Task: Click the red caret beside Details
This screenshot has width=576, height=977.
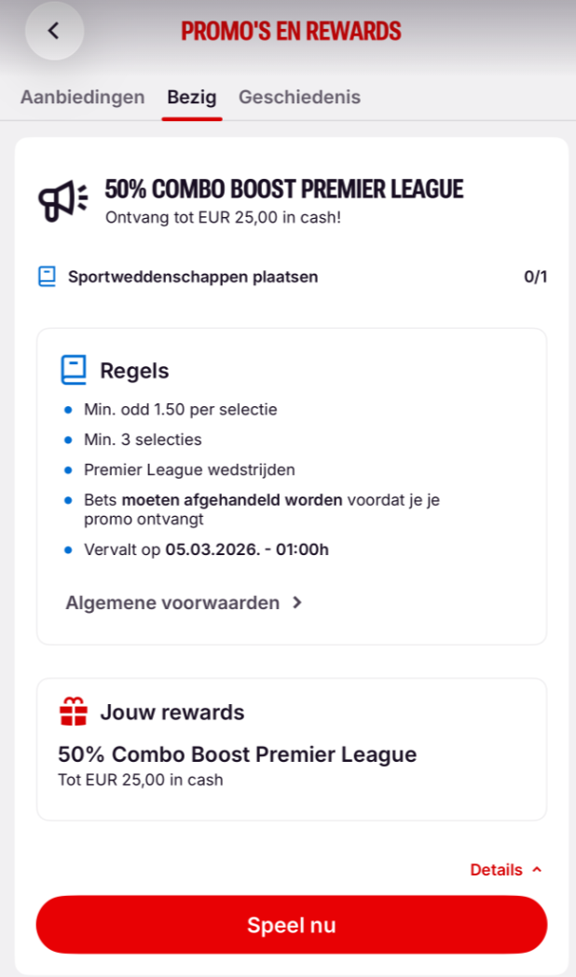Action: point(537,870)
